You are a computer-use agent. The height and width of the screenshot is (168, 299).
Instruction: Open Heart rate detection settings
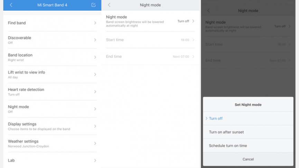52,92
